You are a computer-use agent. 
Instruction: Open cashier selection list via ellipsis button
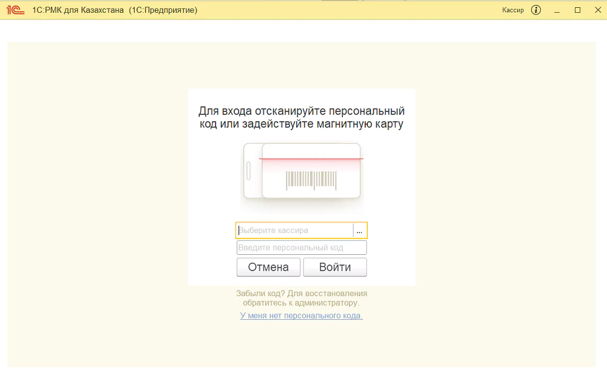(x=359, y=230)
